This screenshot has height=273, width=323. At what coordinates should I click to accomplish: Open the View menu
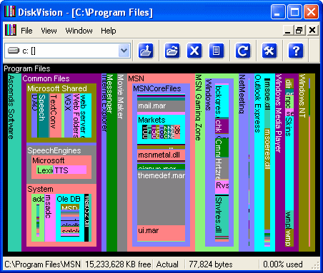(49, 31)
